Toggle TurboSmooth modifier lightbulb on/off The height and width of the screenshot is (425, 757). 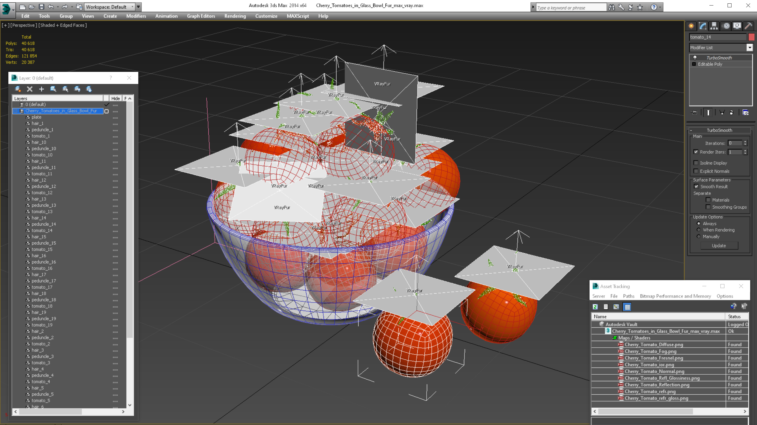(x=695, y=58)
